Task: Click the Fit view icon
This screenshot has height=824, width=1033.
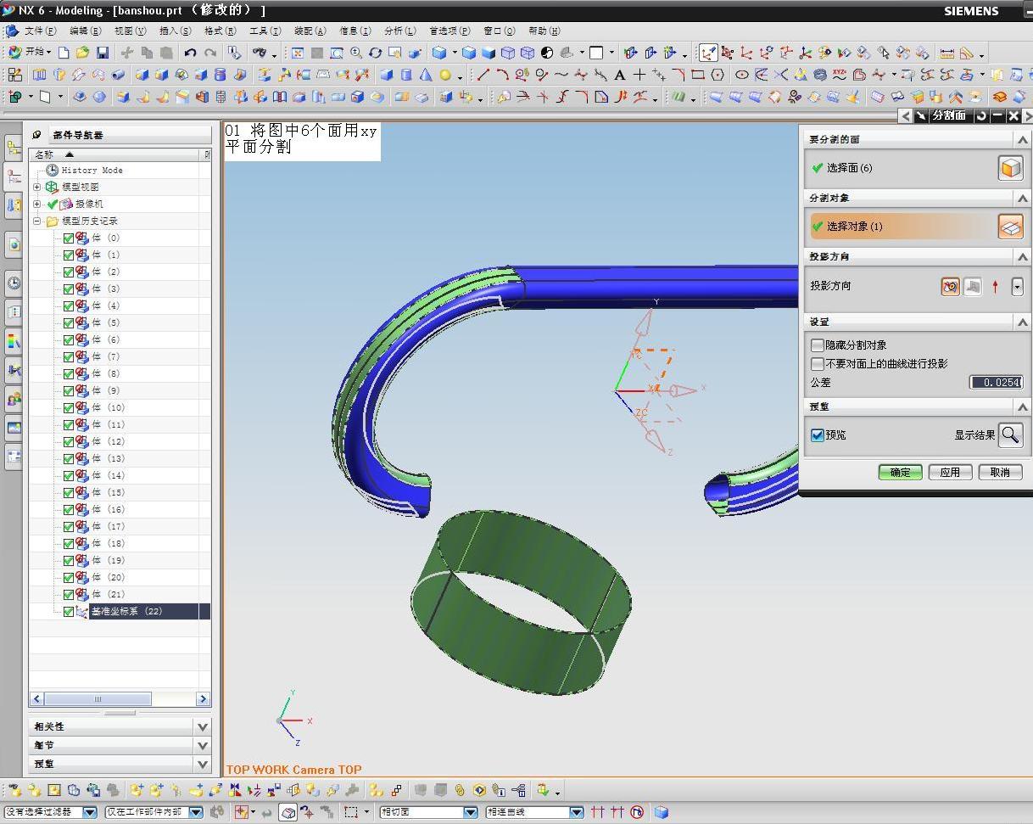Action: 298,53
